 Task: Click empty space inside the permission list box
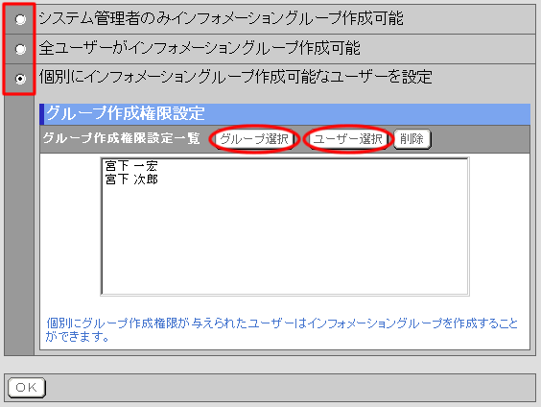click(x=285, y=242)
